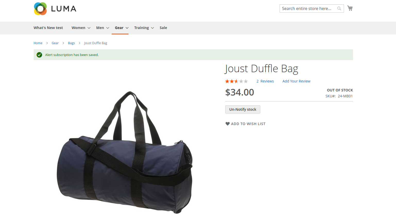Expand the Gear menu chevron
The height and width of the screenshot is (224, 396).
(127, 28)
